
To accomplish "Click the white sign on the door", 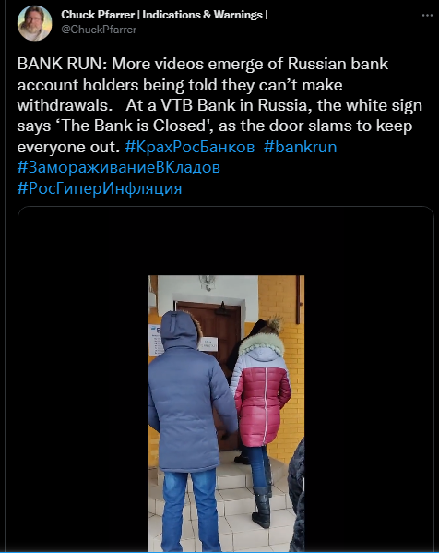I will click(208, 343).
